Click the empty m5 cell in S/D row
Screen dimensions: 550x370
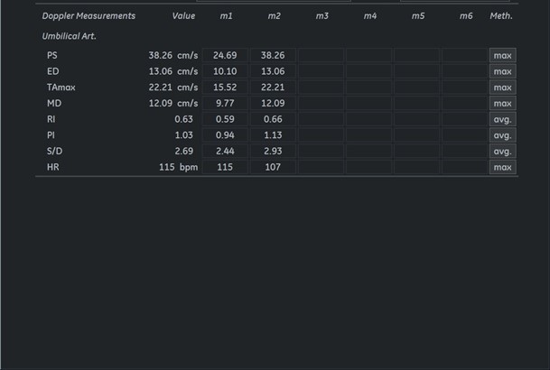pyautogui.click(x=416, y=151)
